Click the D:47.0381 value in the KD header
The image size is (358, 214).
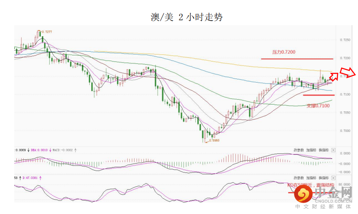pos(30,178)
